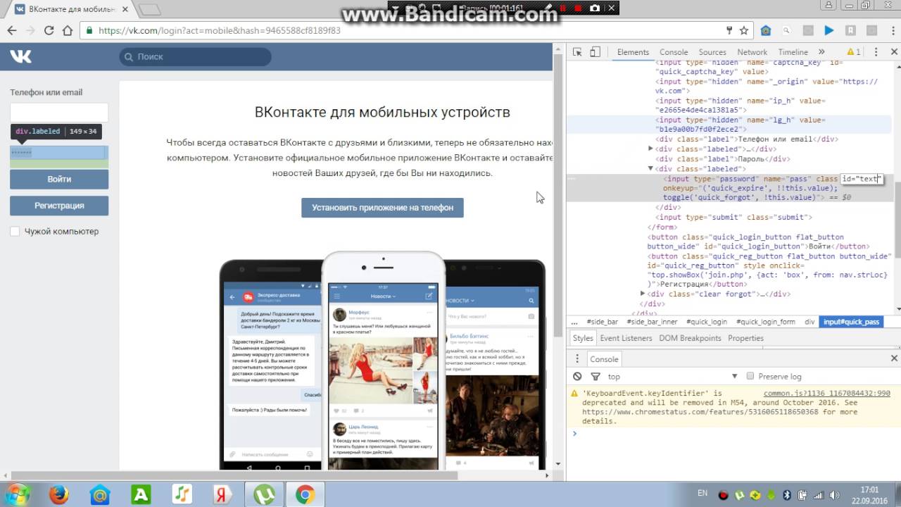The image size is (901, 507).
Task: Open Yandex browser from the taskbar
Action: click(x=223, y=495)
